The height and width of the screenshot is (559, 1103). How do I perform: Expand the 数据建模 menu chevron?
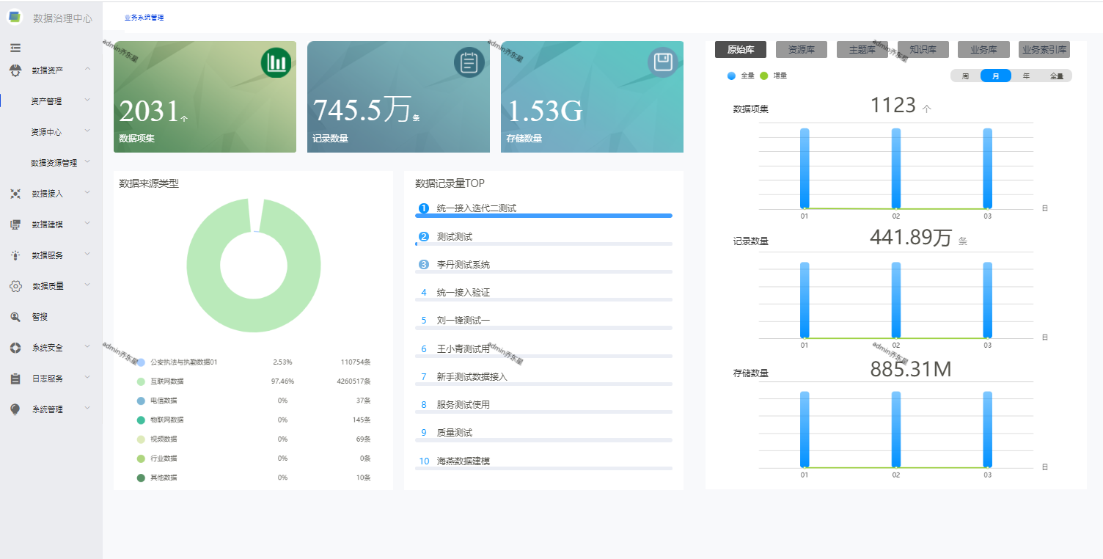point(87,224)
